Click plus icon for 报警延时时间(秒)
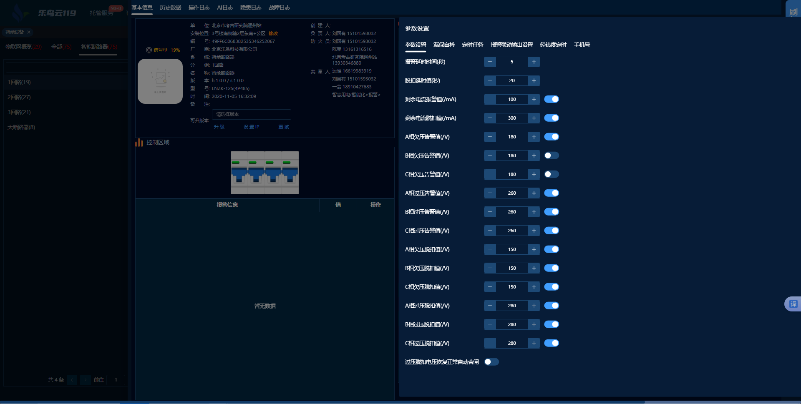 pyautogui.click(x=534, y=62)
